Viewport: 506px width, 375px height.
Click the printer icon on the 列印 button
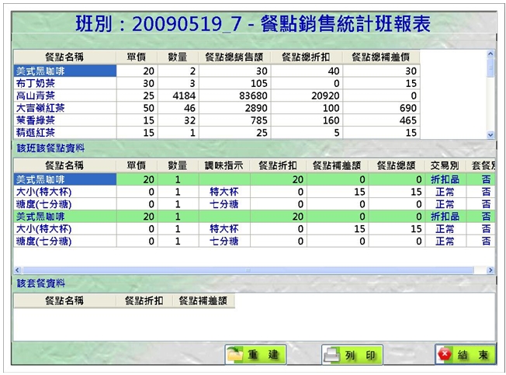331,355
